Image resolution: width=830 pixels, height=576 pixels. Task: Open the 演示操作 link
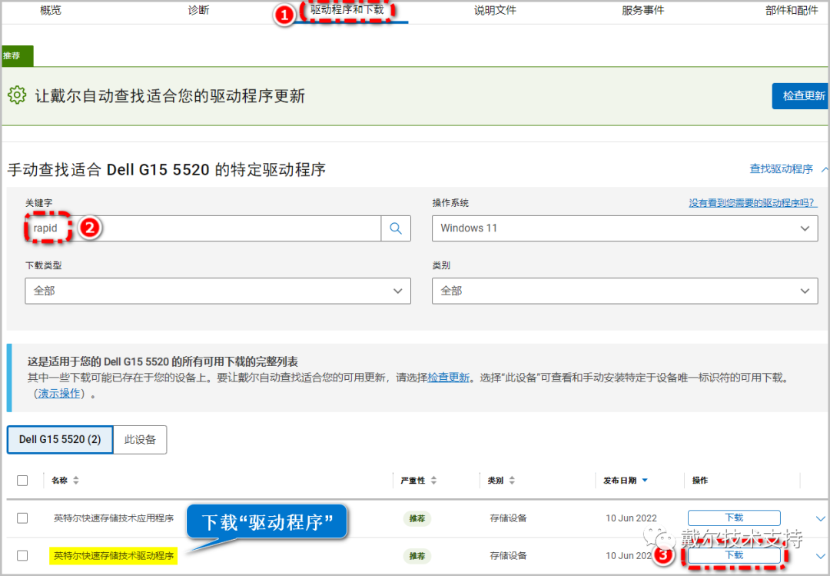[58, 393]
